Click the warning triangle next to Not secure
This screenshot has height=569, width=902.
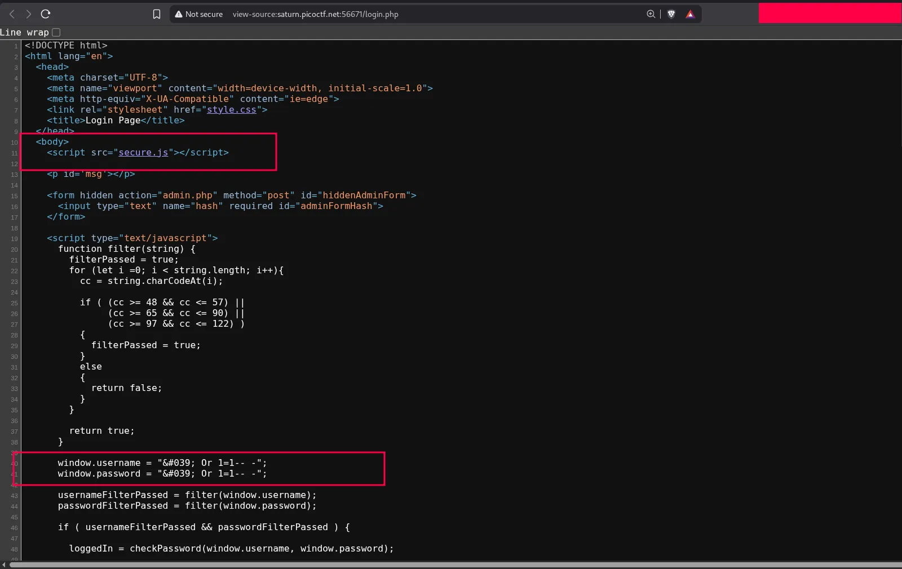pos(179,14)
